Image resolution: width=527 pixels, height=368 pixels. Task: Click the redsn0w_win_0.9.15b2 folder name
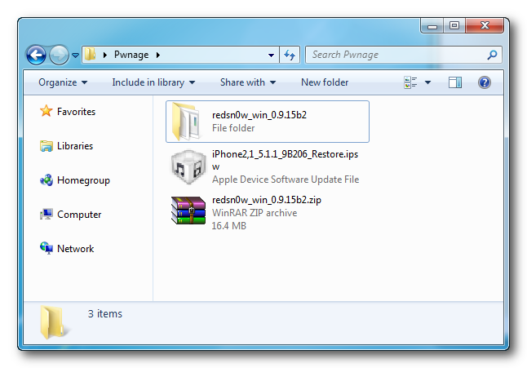(x=259, y=115)
